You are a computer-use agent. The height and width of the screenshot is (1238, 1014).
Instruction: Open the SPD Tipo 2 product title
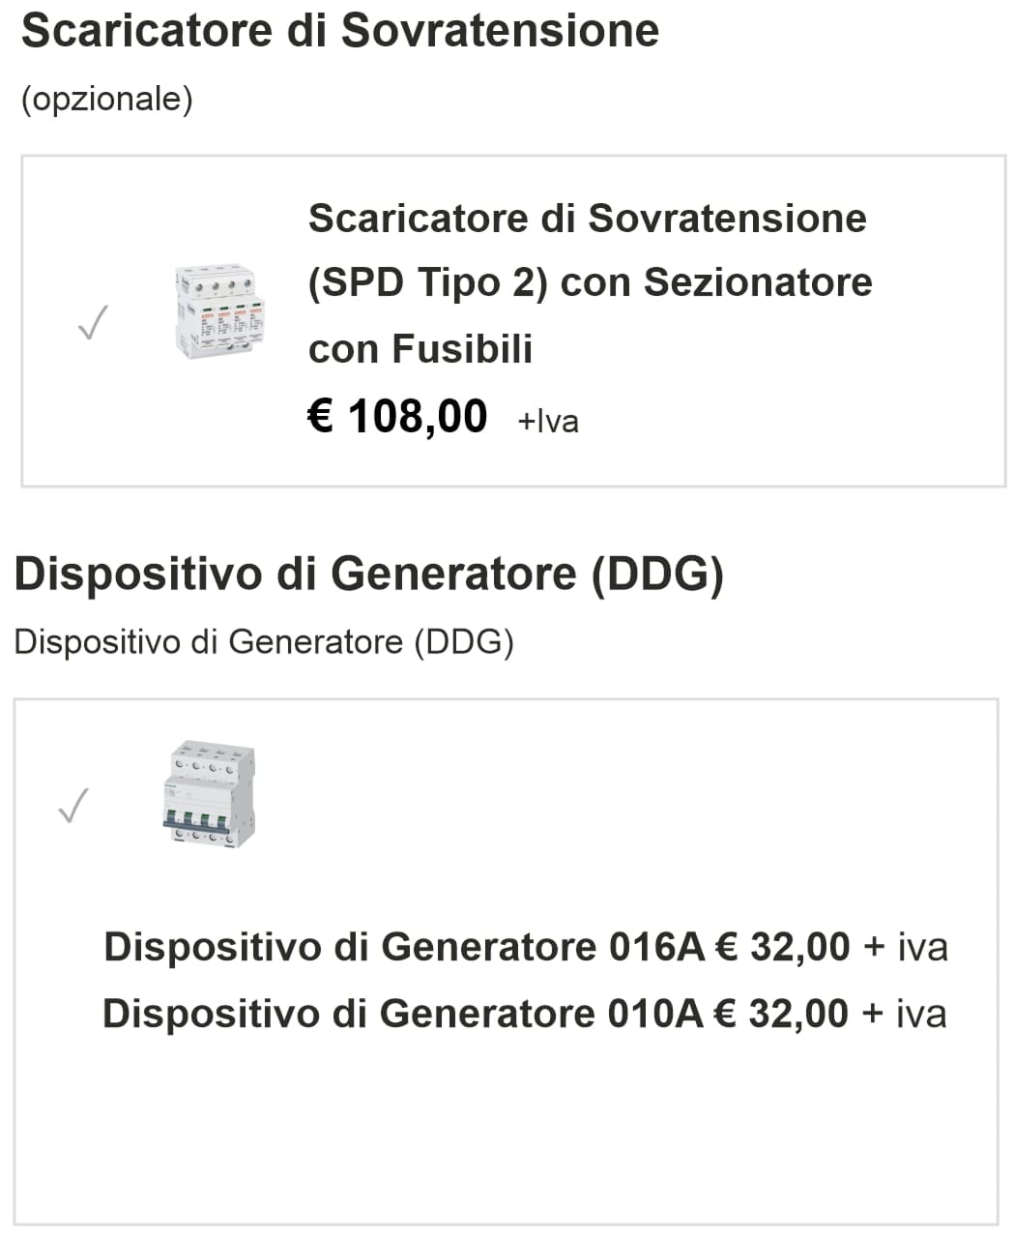589,282
